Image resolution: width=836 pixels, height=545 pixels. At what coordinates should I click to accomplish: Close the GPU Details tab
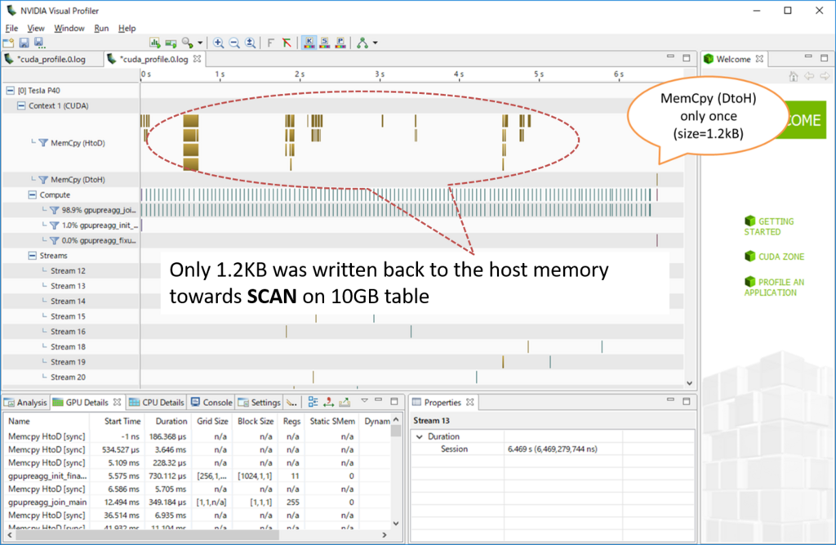pyautogui.click(x=117, y=402)
